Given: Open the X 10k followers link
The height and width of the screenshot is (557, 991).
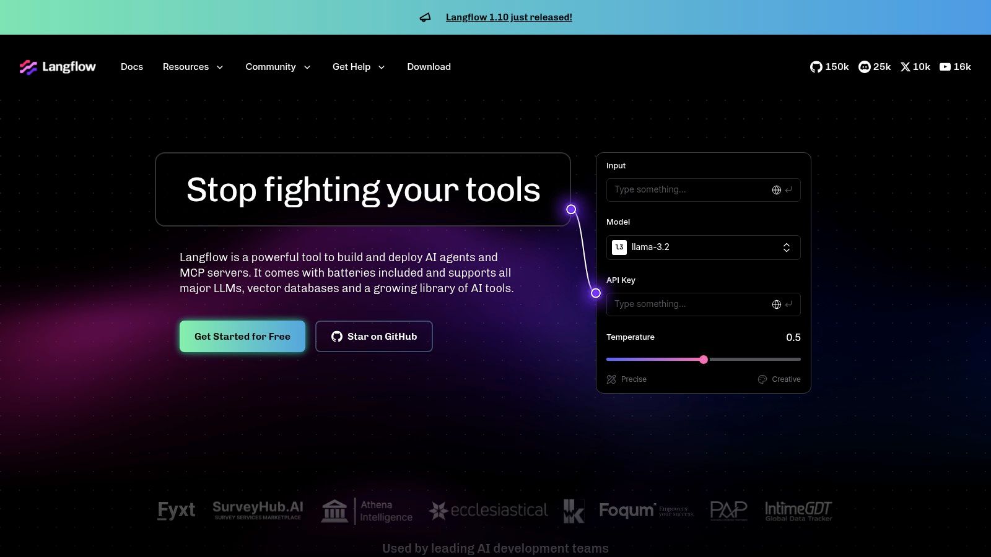Looking at the screenshot, I should [x=915, y=67].
